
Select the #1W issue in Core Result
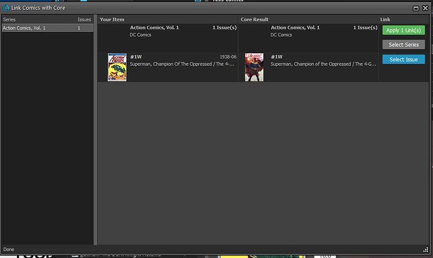pyautogui.click(x=277, y=56)
